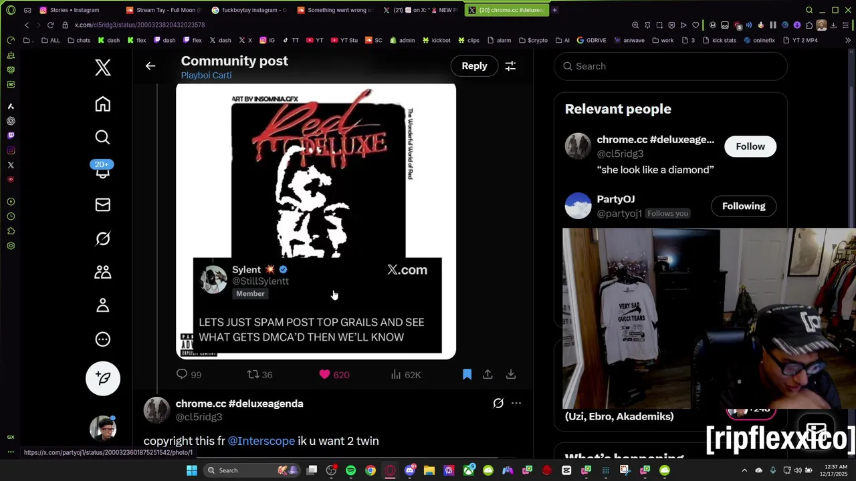Open PartyOJ profile name in Relevant people
The width and height of the screenshot is (856, 481).
coord(615,199)
